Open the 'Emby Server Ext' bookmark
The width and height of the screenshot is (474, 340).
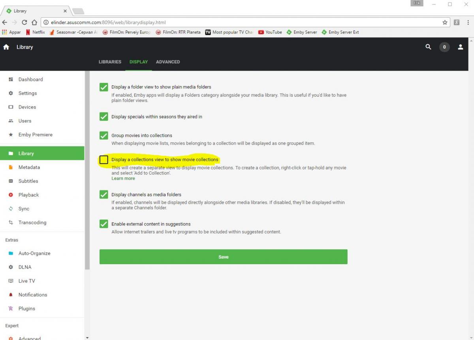340,32
